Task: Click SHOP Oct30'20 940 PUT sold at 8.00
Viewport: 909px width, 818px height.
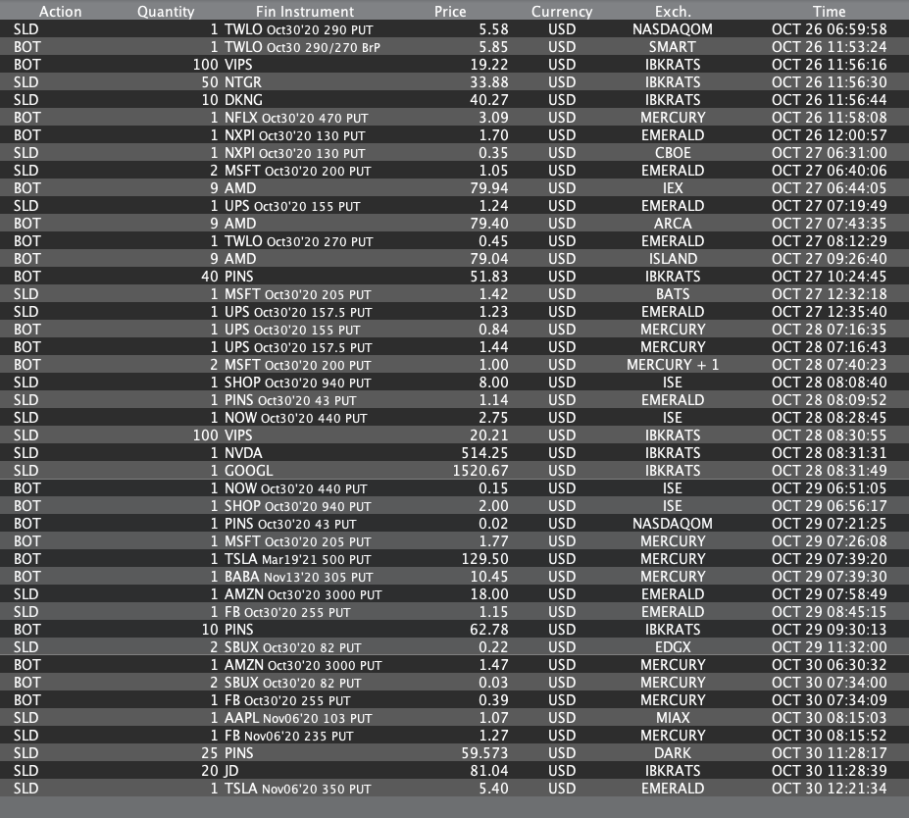Action: (x=455, y=383)
